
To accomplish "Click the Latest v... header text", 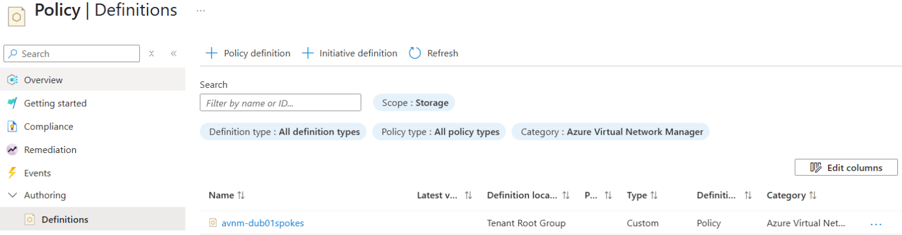I will tap(437, 195).
